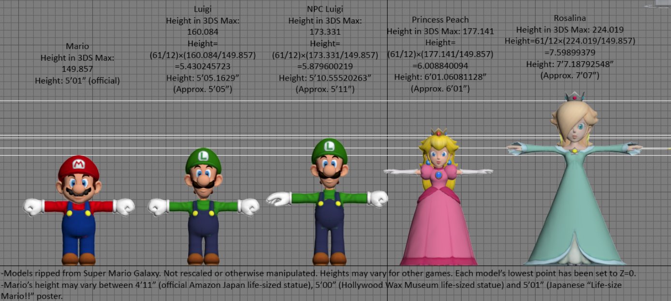The image size is (671, 301).
Task: Click Rosalina's silver crown
Action: point(574,96)
